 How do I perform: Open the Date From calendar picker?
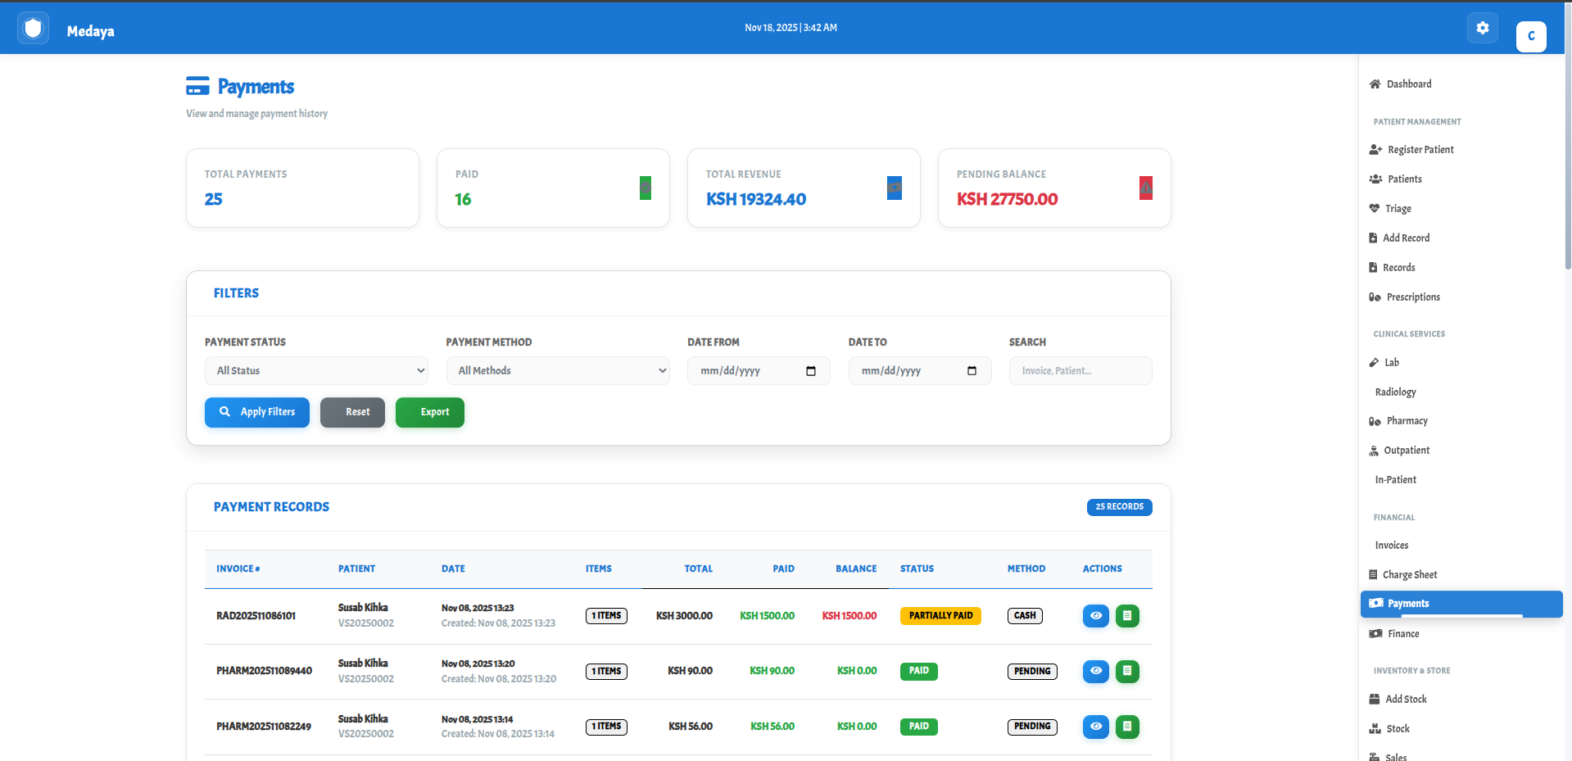pyautogui.click(x=810, y=370)
